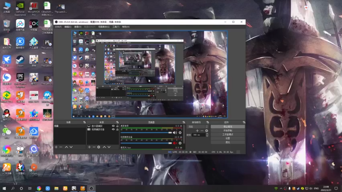Remove the selected scene with the minus icon

(x=61, y=147)
